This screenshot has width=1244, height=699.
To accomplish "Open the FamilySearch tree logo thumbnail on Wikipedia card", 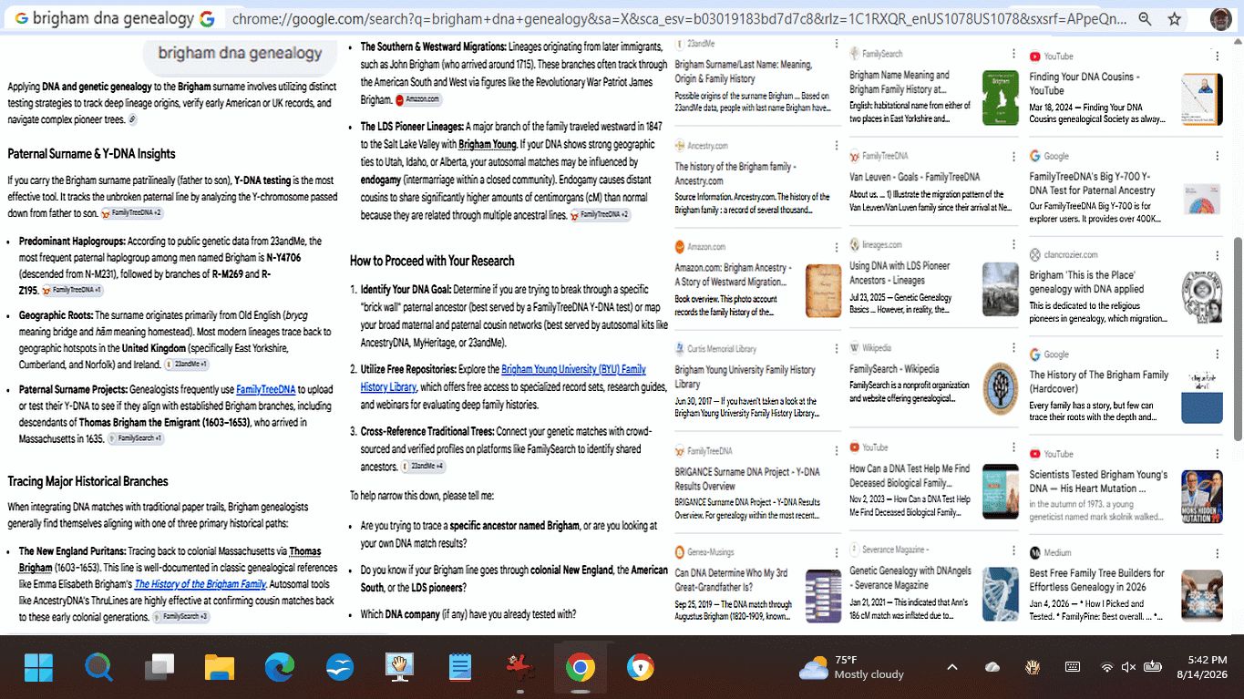I will click(x=1001, y=389).
